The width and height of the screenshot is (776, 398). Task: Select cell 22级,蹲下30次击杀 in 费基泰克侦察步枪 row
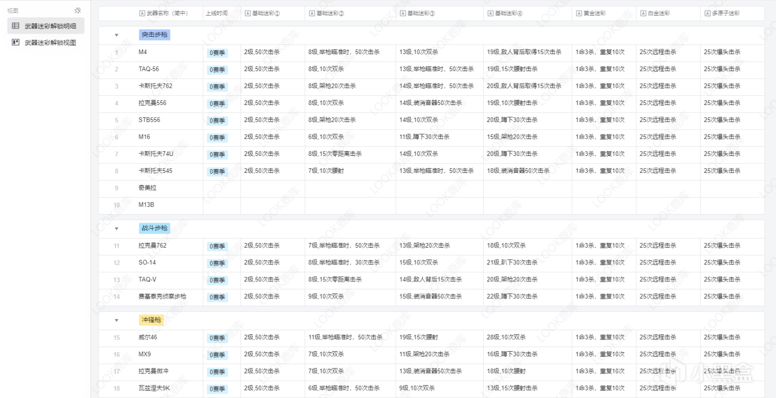point(528,298)
